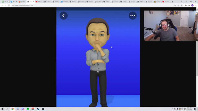The width and height of the screenshot is (198, 111).
Task: Click the back chevron button on the avatar image
Action: (63, 16)
